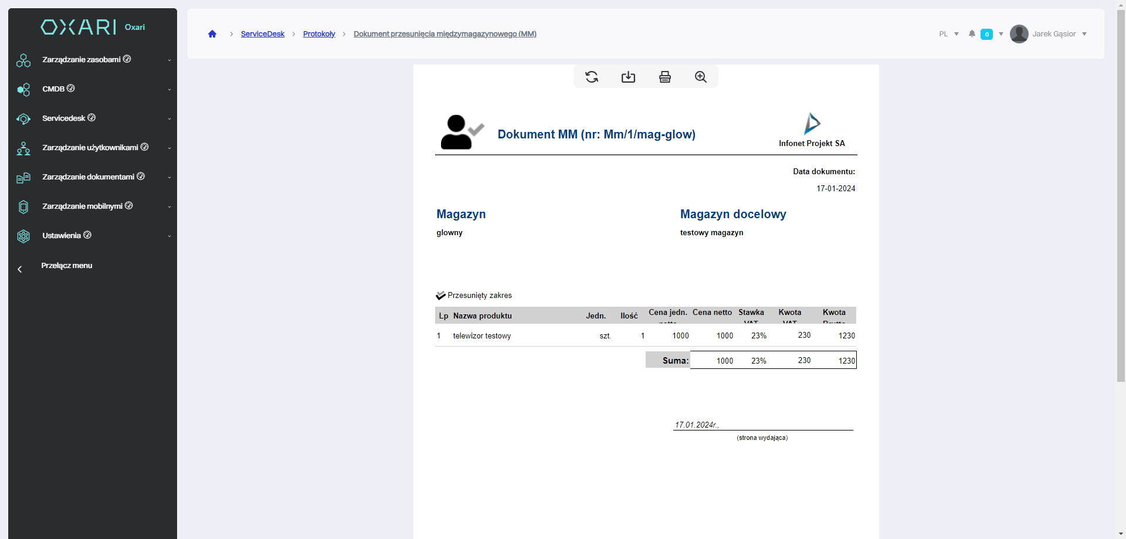Open notifications bell icon

[972, 34]
